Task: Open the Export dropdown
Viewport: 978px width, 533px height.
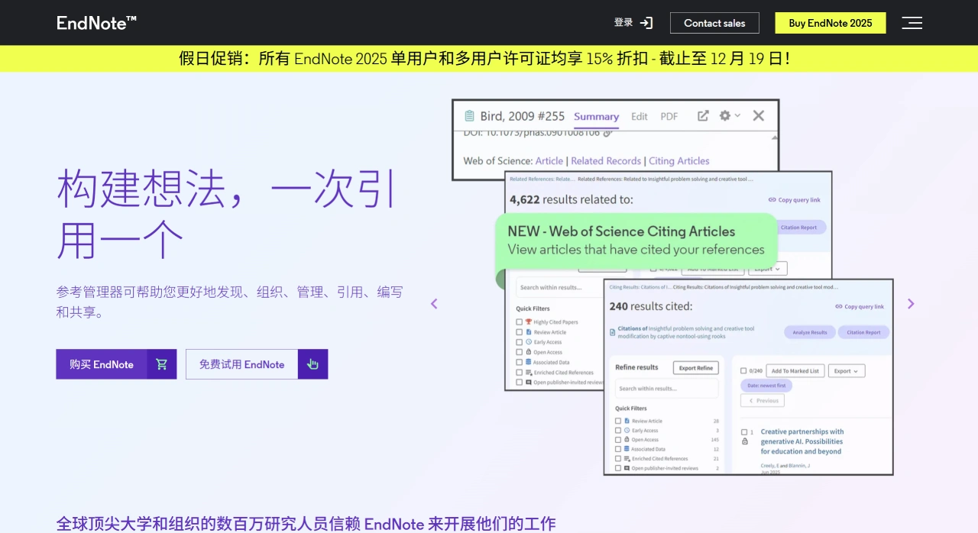Action: tap(846, 370)
